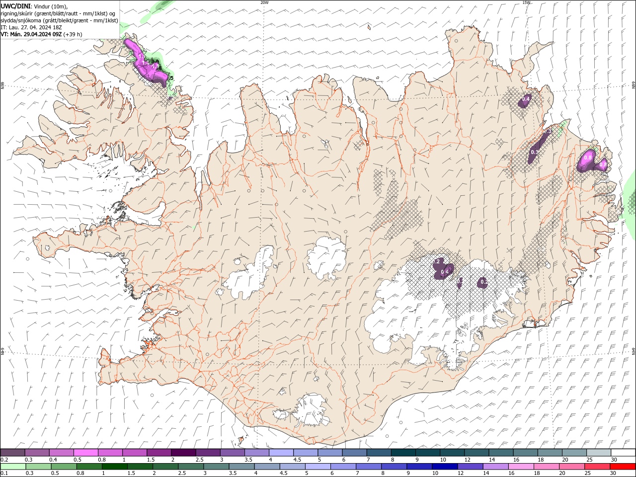
Task: Select the darkest purple 2 swatch in upper legend
Action: [183, 453]
